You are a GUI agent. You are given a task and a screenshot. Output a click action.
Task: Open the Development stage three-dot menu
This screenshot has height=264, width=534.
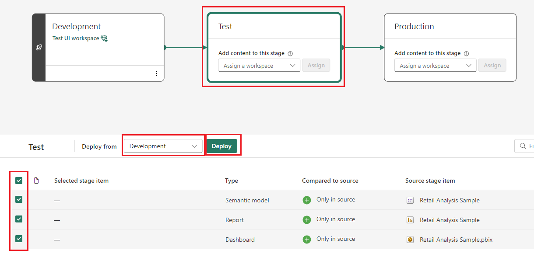(x=157, y=73)
